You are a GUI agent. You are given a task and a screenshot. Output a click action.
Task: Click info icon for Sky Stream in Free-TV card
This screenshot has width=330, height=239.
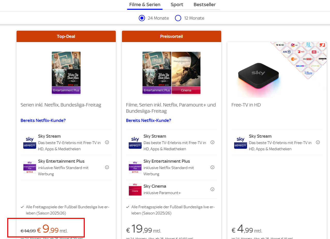(318, 142)
